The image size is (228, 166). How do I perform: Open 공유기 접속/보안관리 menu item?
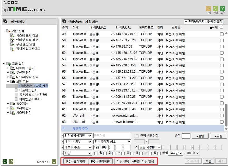click(x=33, y=95)
